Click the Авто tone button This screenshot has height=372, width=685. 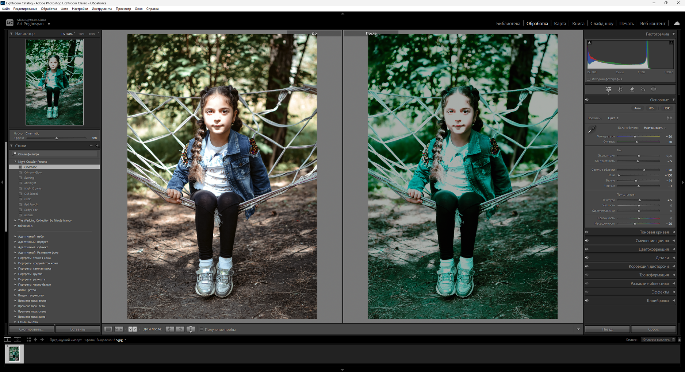pos(638,108)
